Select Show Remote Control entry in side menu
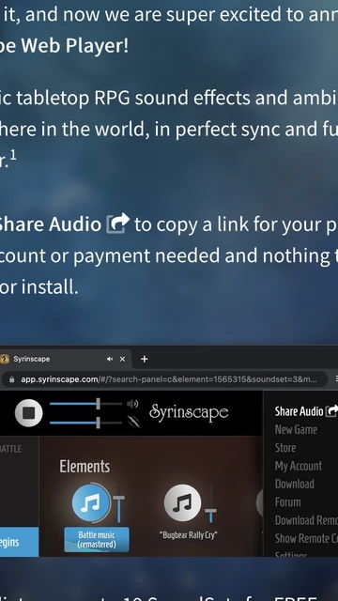Viewport: 338px width, 601px height. coord(306,538)
